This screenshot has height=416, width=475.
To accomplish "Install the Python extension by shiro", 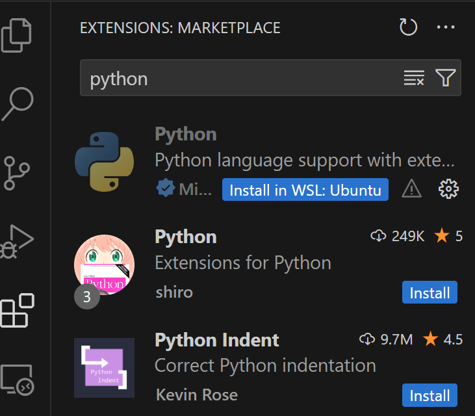I will [430, 292].
